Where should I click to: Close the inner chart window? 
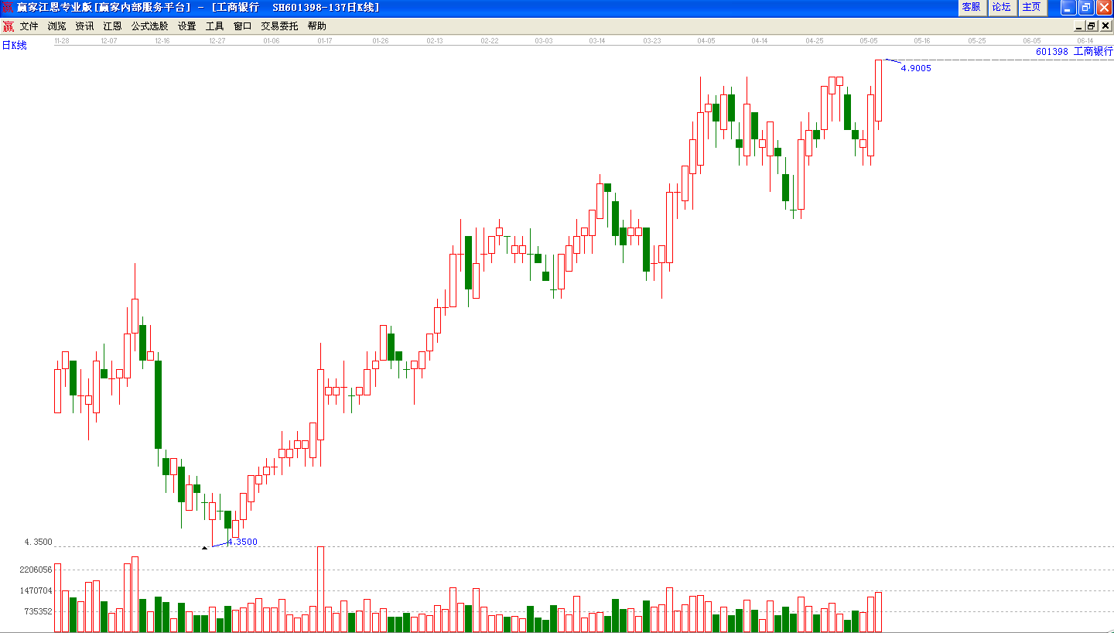[x=1105, y=26]
